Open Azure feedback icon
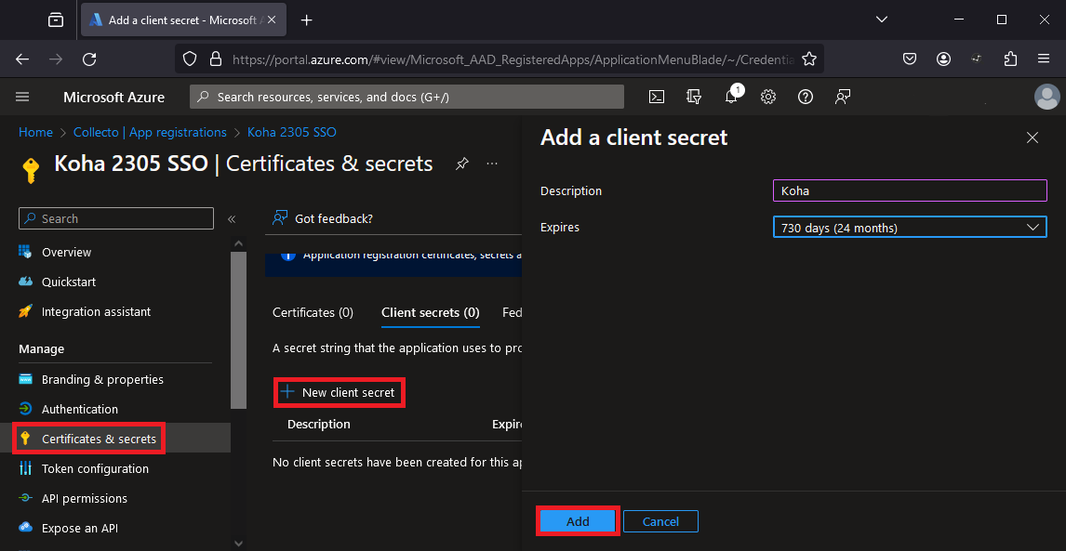1066x551 pixels. [x=843, y=97]
